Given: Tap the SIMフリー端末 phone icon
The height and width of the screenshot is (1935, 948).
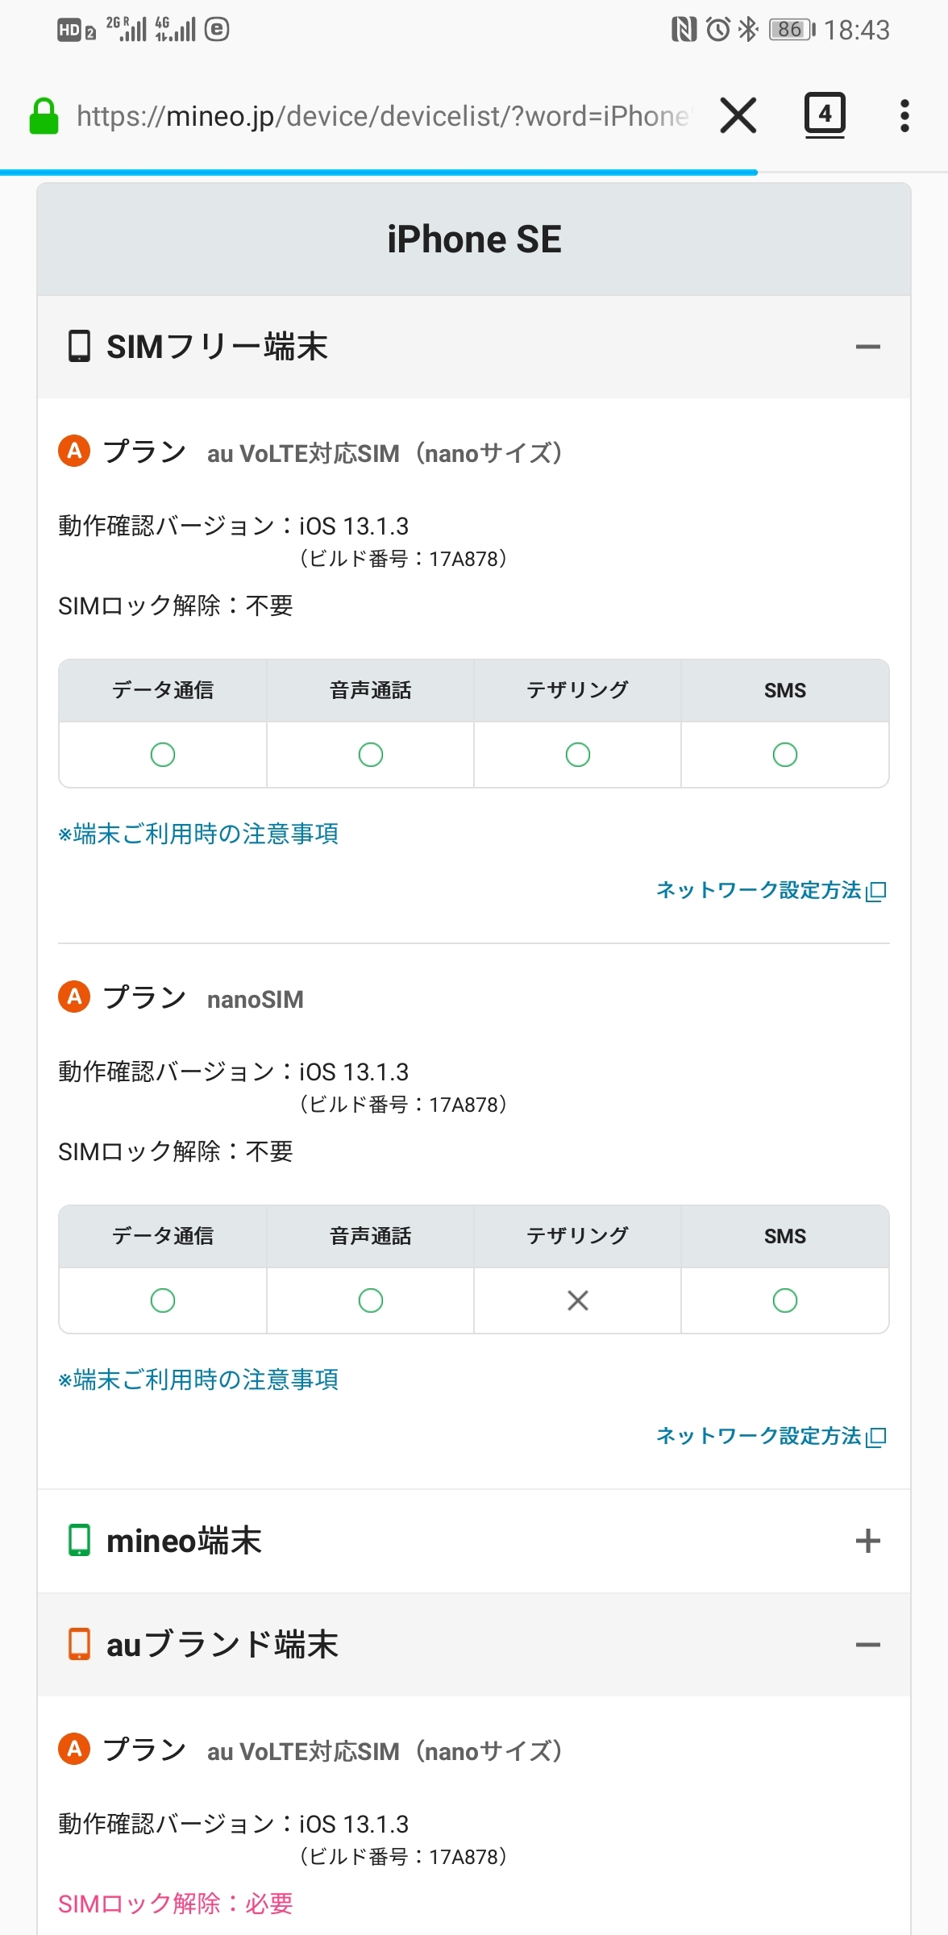Looking at the screenshot, I should (79, 347).
